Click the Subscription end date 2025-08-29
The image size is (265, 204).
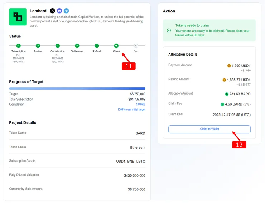click(x=18, y=58)
